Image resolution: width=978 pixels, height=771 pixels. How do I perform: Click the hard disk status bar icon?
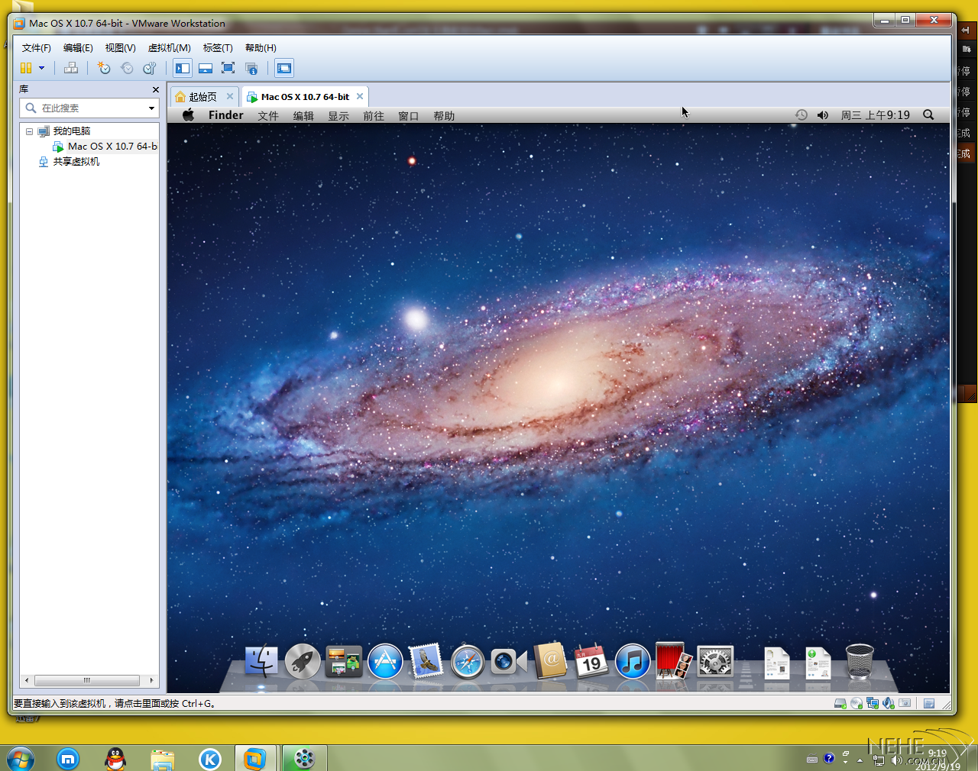[840, 703]
